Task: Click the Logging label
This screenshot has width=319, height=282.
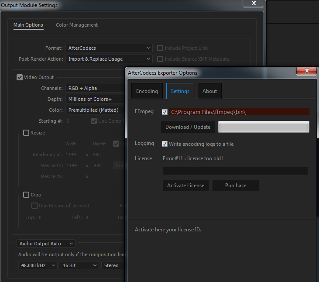Action: (144, 143)
